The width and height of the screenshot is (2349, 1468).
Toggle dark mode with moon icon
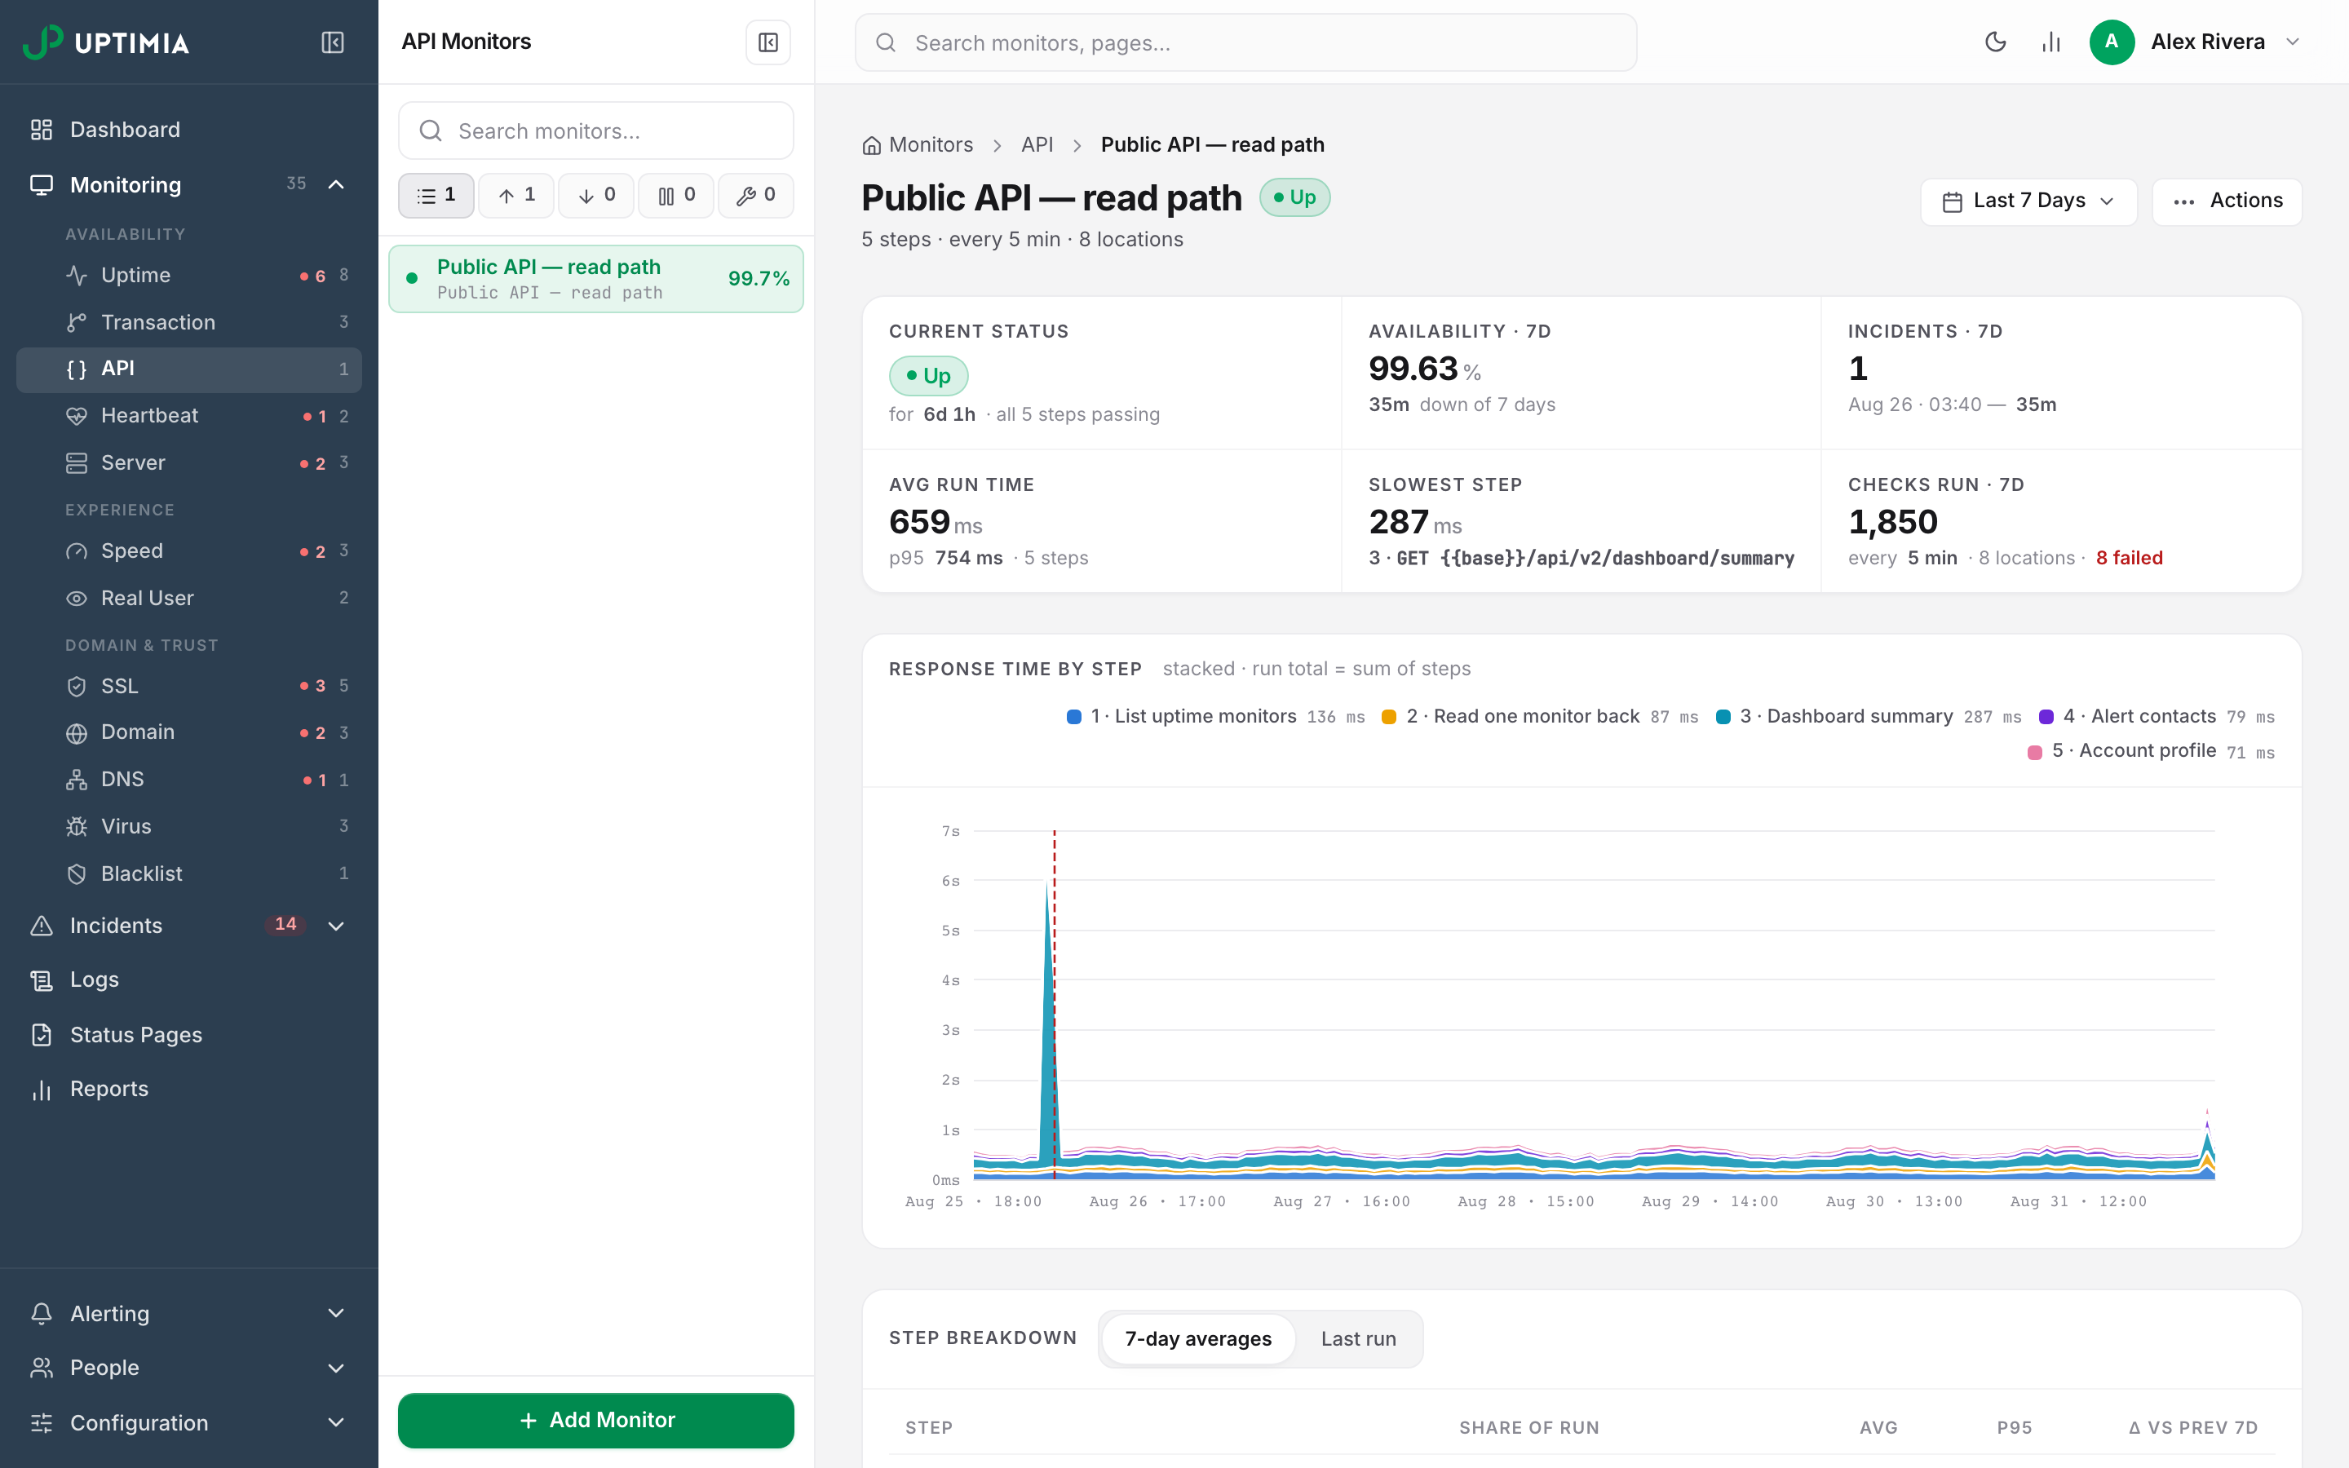coord(1995,42)
